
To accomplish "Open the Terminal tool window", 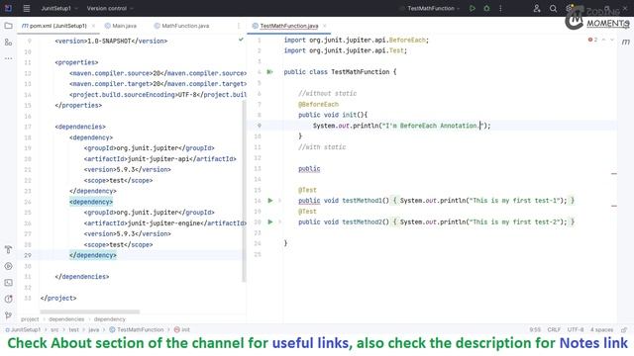I will (x=8, y=283).
